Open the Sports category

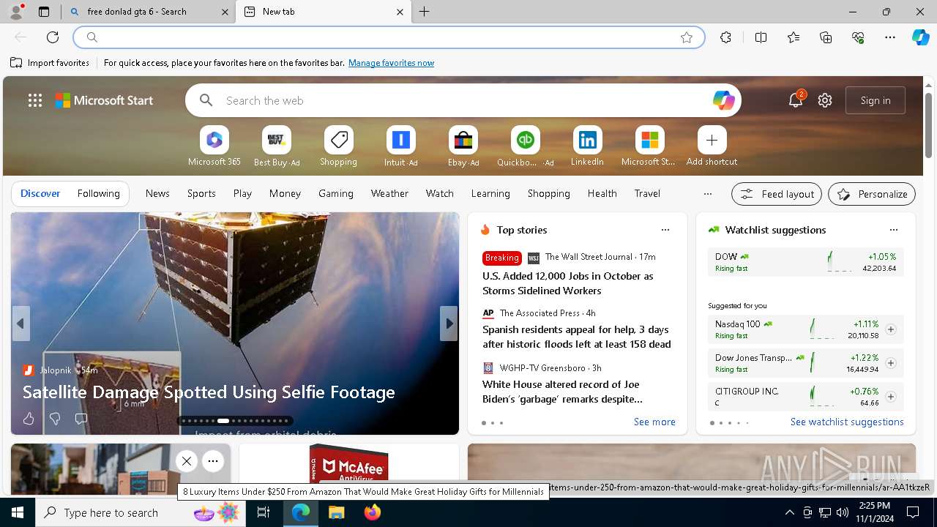(x=201, y=193)
